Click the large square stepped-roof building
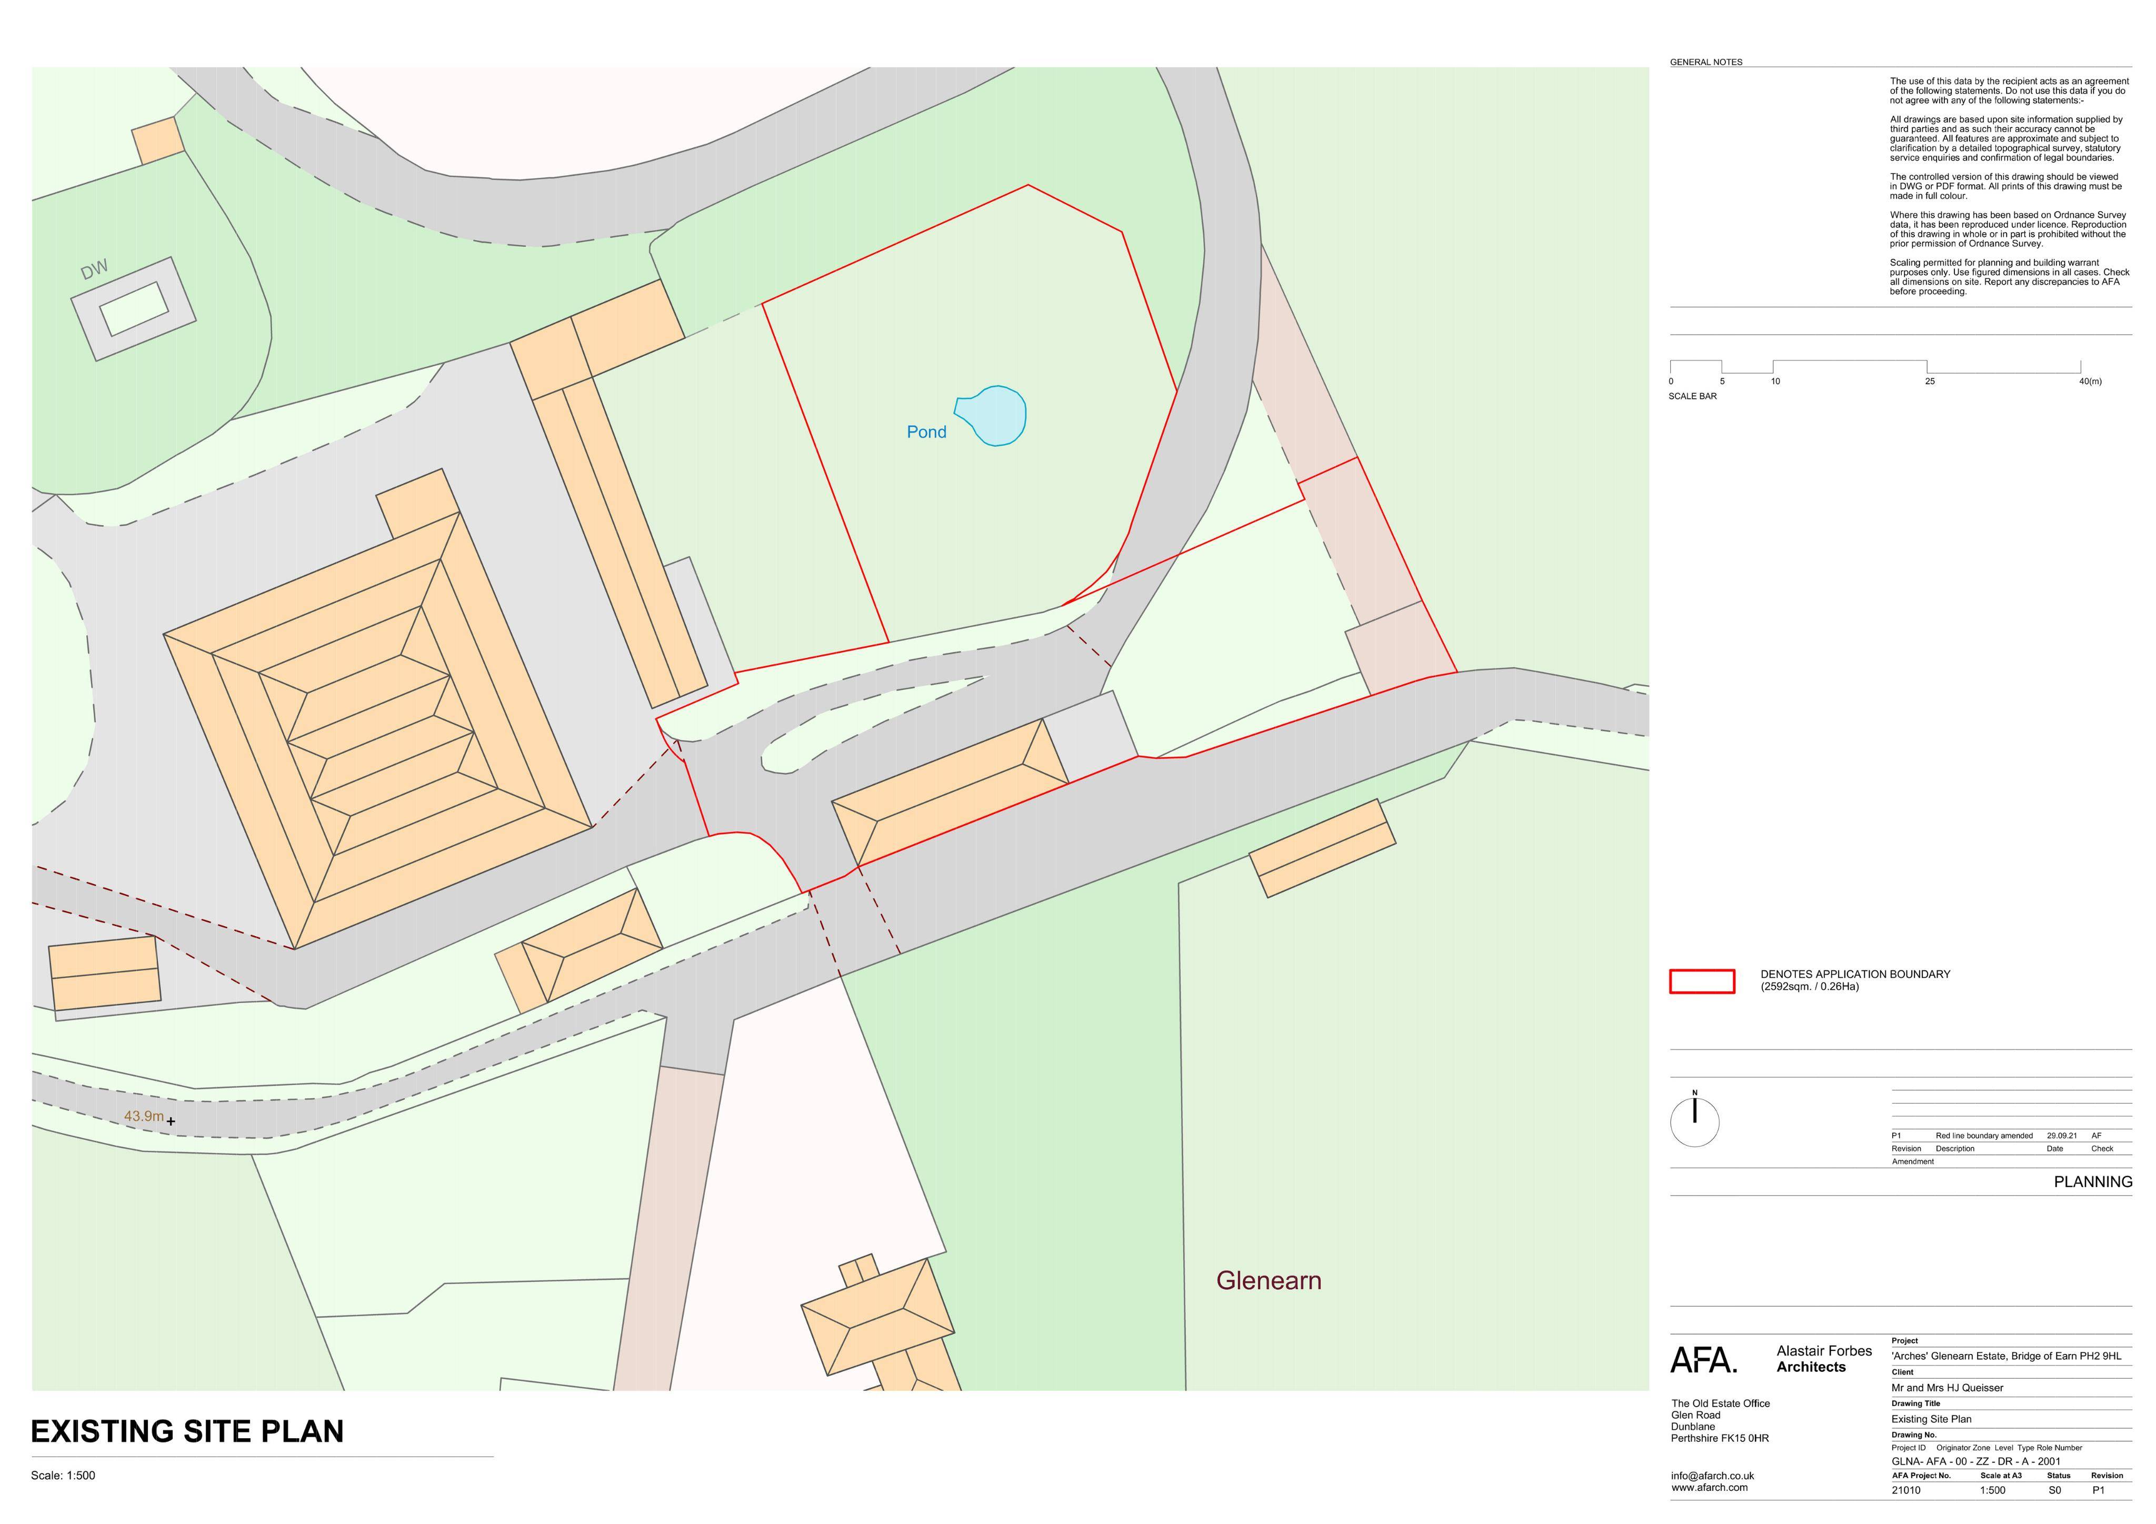The width and height of the screenshot is (2156, 1524). pos(377,730)
